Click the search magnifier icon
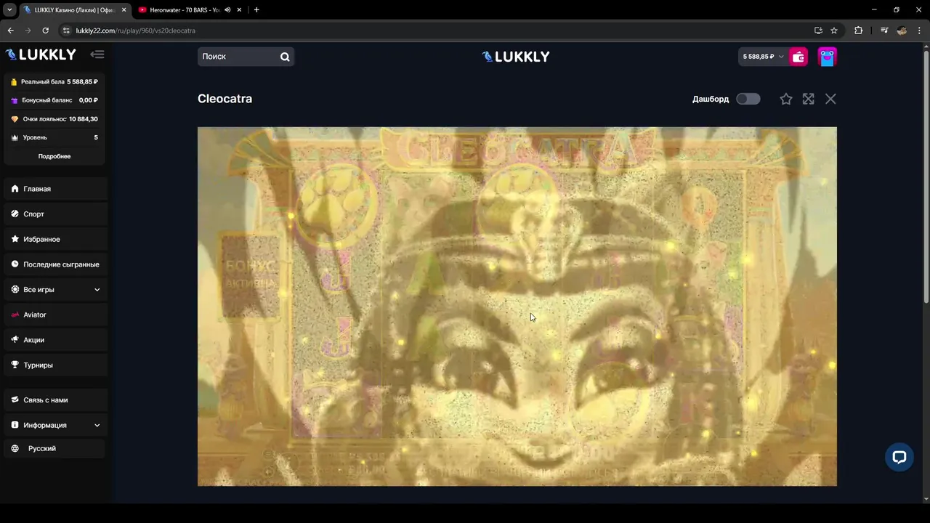The width and height of the screenshot is (930, 523). pyautogui.click(x=285, y=57)
